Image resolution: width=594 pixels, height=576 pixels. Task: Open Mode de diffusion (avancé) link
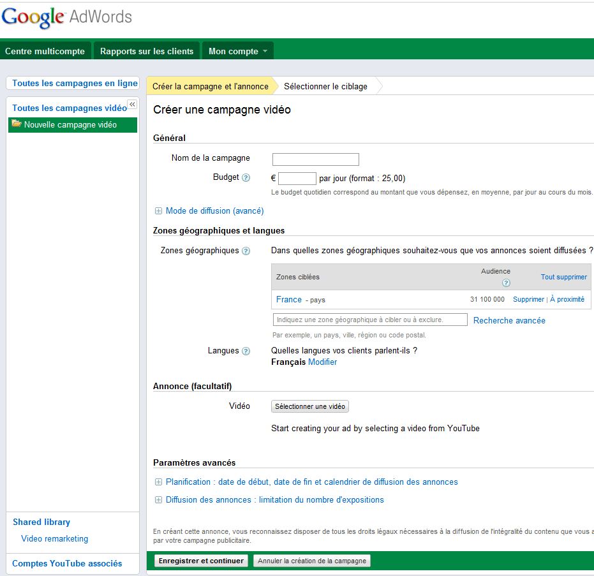(215, 211)
